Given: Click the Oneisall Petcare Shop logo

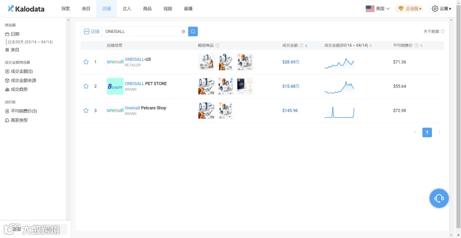Looking at the screenshot, I should (115, 111).
